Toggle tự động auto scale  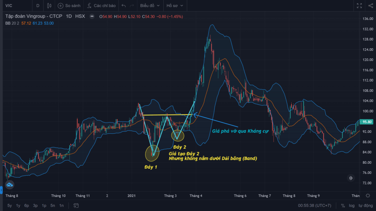click(x=366, y=206)
